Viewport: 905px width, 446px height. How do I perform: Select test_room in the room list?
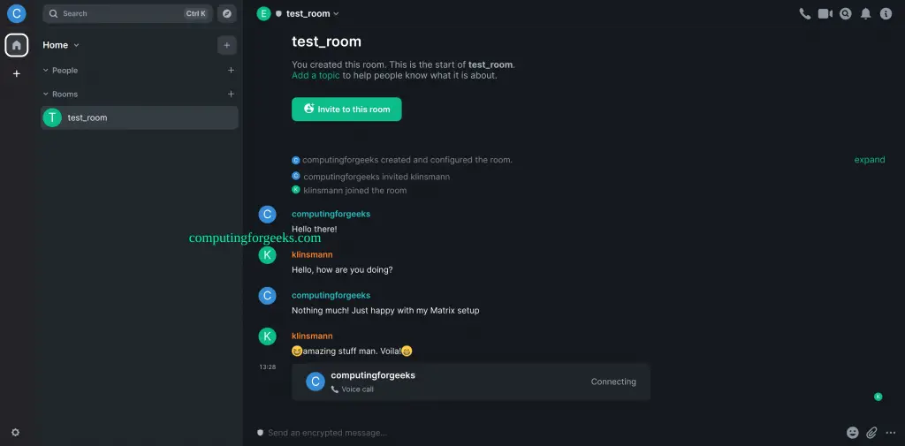point(139,117)
